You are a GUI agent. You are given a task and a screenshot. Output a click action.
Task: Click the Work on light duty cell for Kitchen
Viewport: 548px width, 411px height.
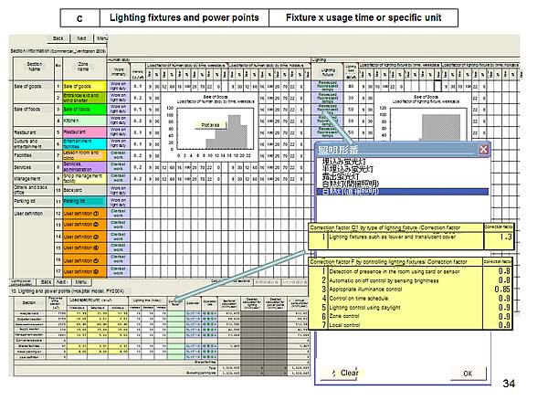pyautogui.click(x=118, y=121)
